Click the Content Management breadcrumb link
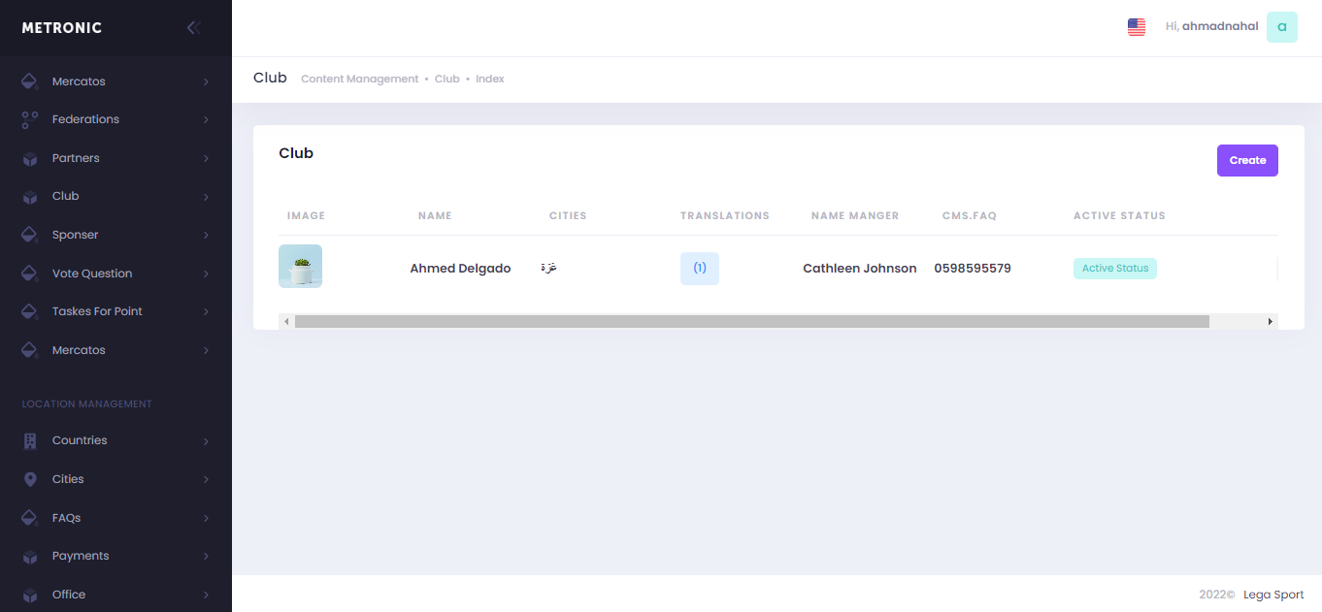The image size is (1322, 612). 359,79
